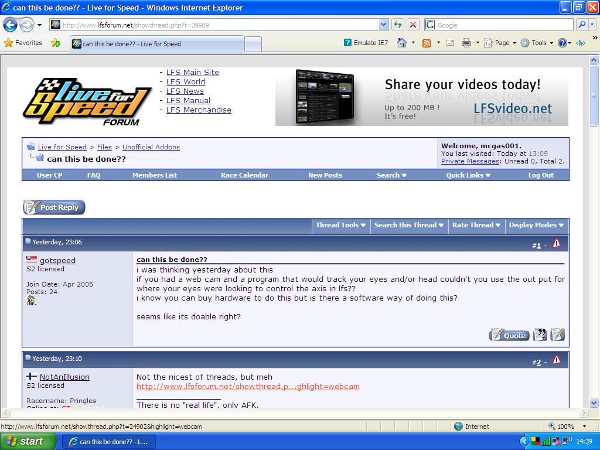Click the multi-quote icon on post #1
The image size is (600, 450).
[540, 335]
